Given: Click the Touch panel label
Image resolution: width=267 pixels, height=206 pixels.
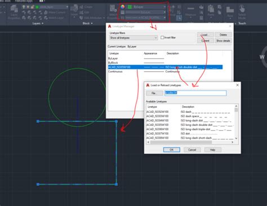Looking at the screenshot, I should [x=242, y=23].
